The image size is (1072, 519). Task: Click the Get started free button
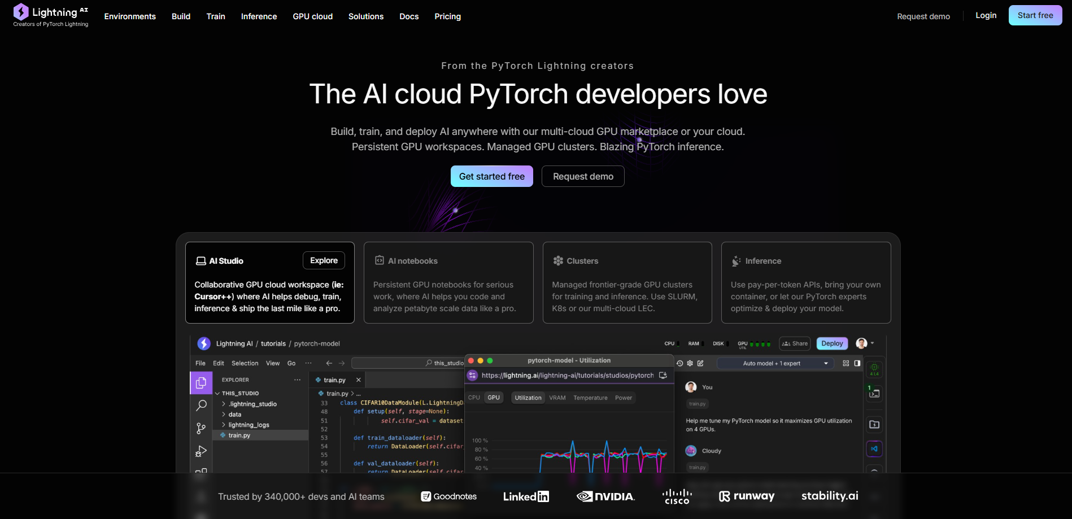pyautogui.click(x=491, y=176)
